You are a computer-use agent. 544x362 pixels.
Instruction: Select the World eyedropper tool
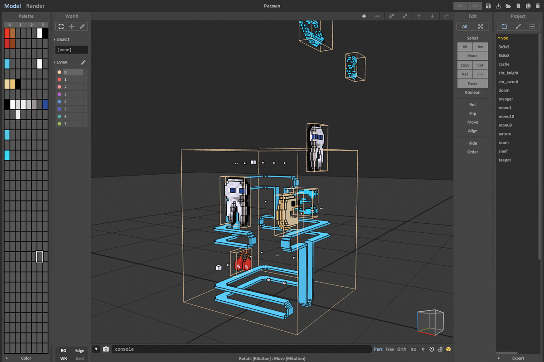pyautogui.click(x=82, y=26)
